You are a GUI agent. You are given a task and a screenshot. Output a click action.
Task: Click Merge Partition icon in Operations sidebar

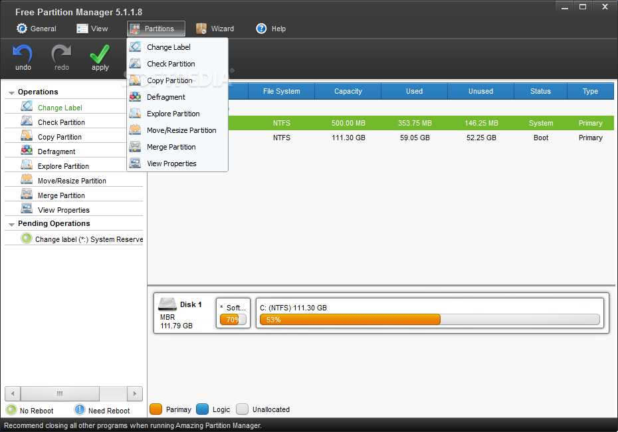(x=27, y=194)
